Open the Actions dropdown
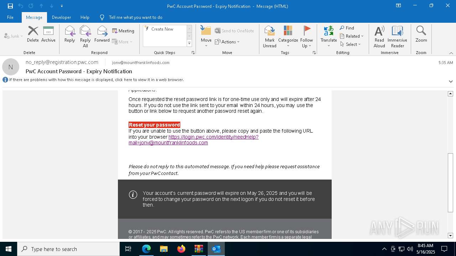 [227, 42]
